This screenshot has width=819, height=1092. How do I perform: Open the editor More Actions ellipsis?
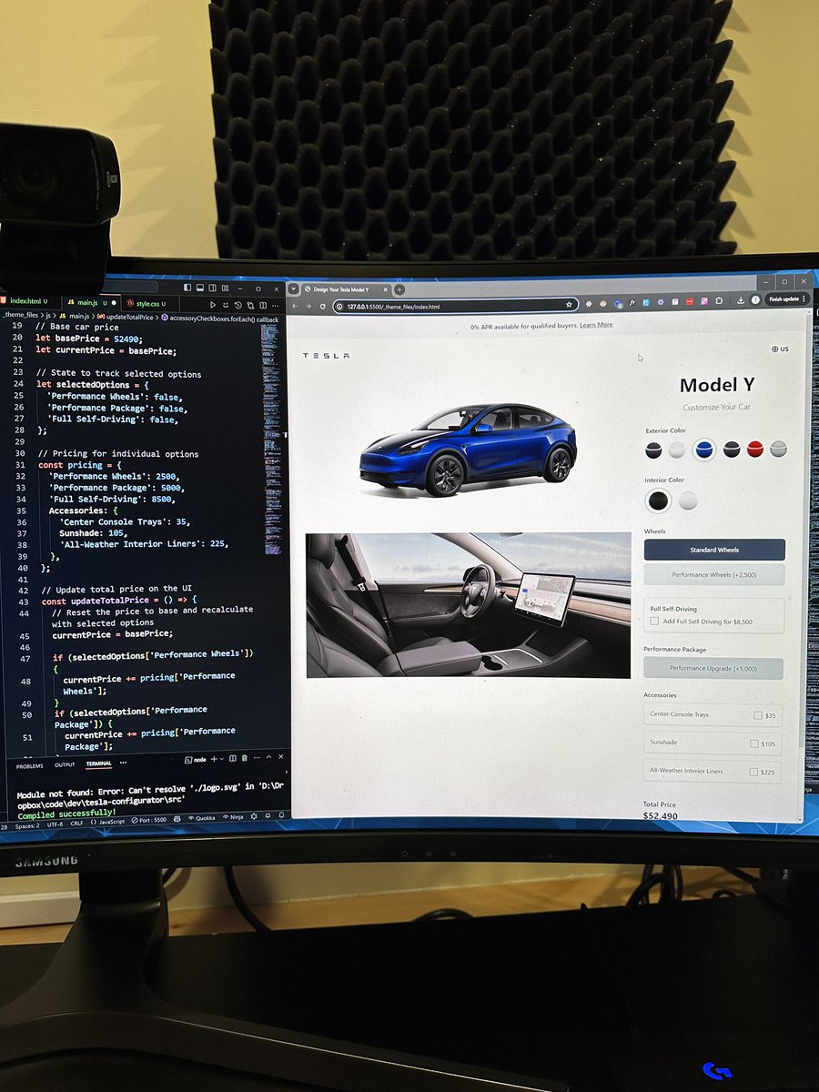[275, 305]
